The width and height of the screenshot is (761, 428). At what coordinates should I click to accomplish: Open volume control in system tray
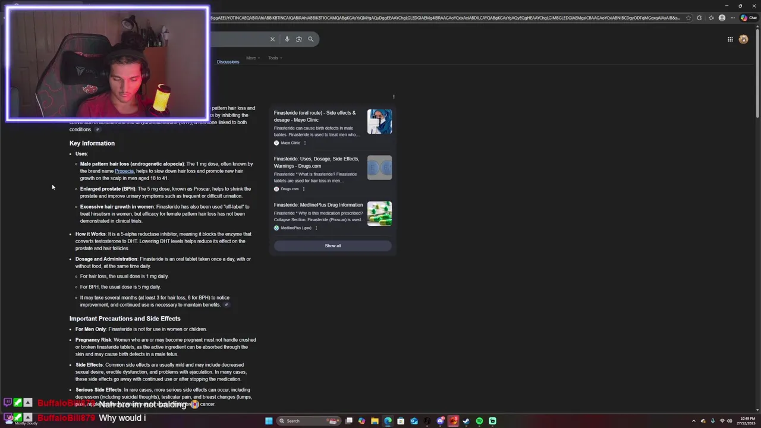pyautogui.click(x=729, y=421)
